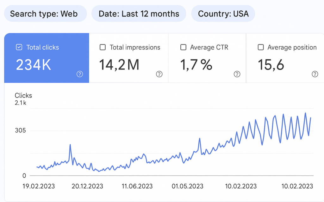
Task: Click the 15,6 average position value
Action: [x=271, y=65]
